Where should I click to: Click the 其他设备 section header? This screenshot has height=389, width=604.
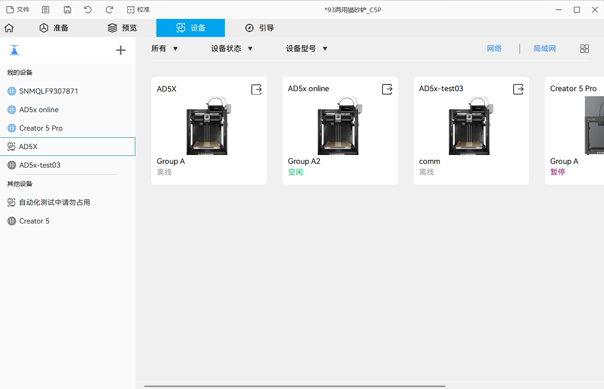click(20, 184)
